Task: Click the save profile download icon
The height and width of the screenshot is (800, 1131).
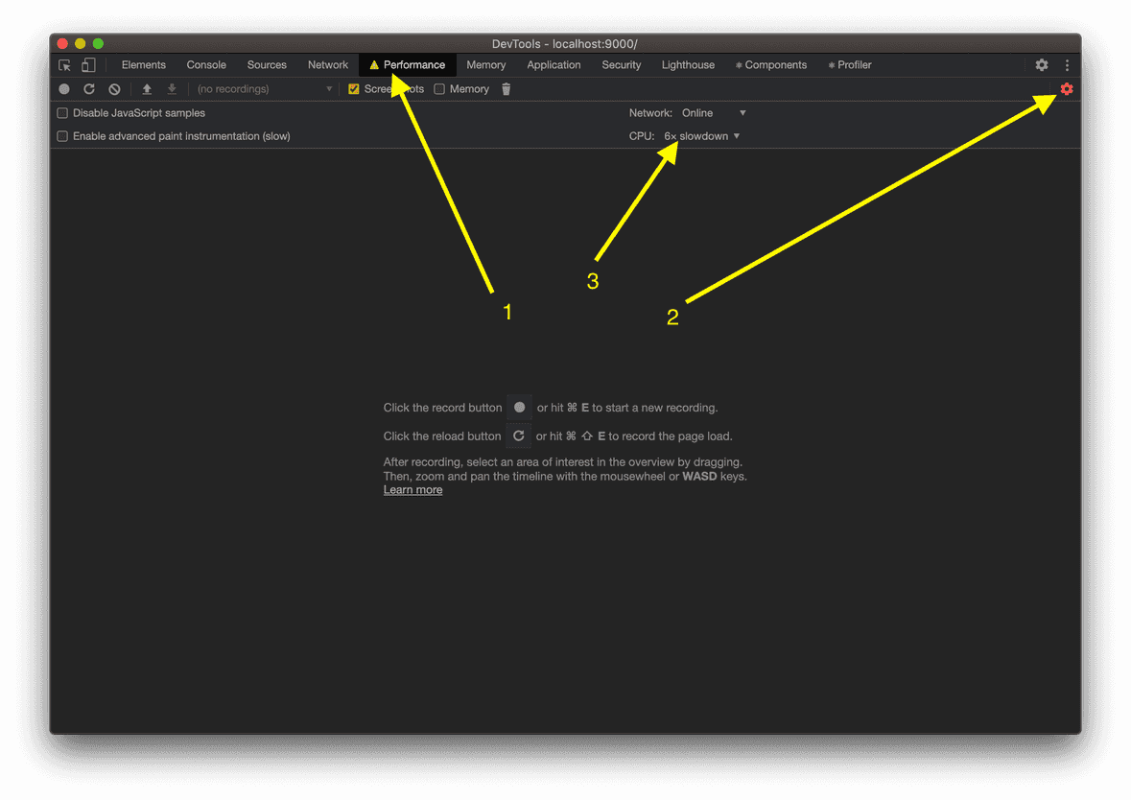Action: tap(172, 88)
